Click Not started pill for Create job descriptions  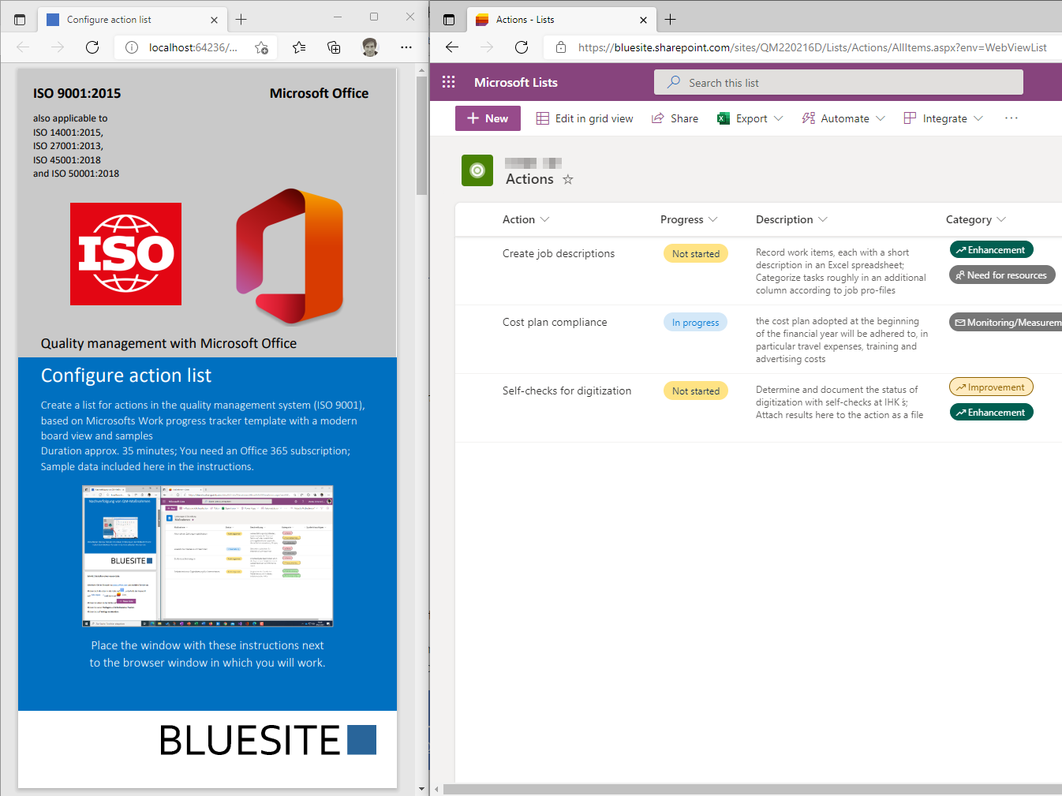pos(696,253)
